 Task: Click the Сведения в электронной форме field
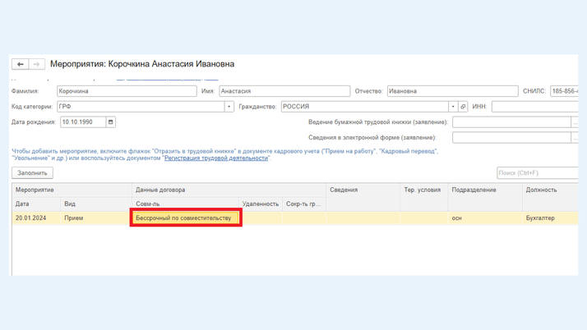pyautogui.click(x=511, y=138)
